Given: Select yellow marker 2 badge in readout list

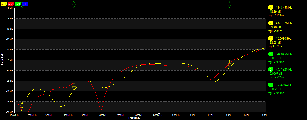Looking at the screenshot, I should [x=271, y=23].
